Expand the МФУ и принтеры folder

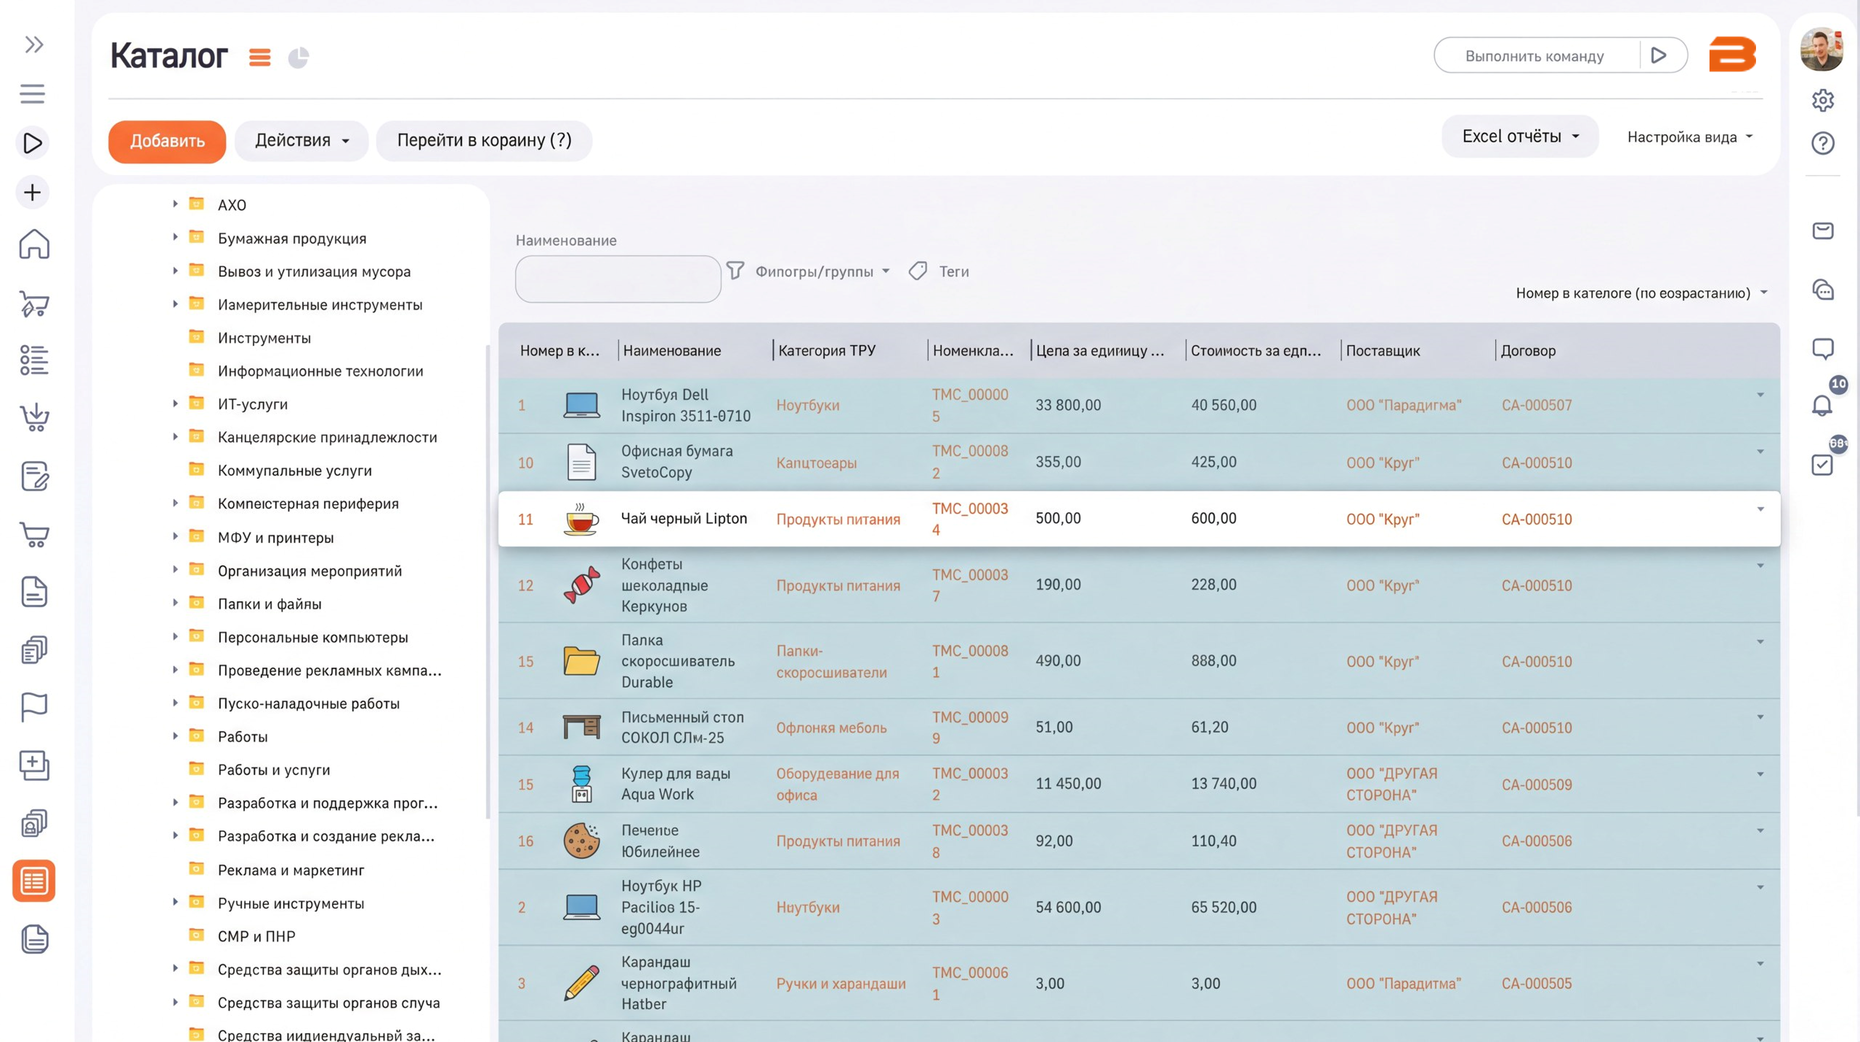pos(175,536)
